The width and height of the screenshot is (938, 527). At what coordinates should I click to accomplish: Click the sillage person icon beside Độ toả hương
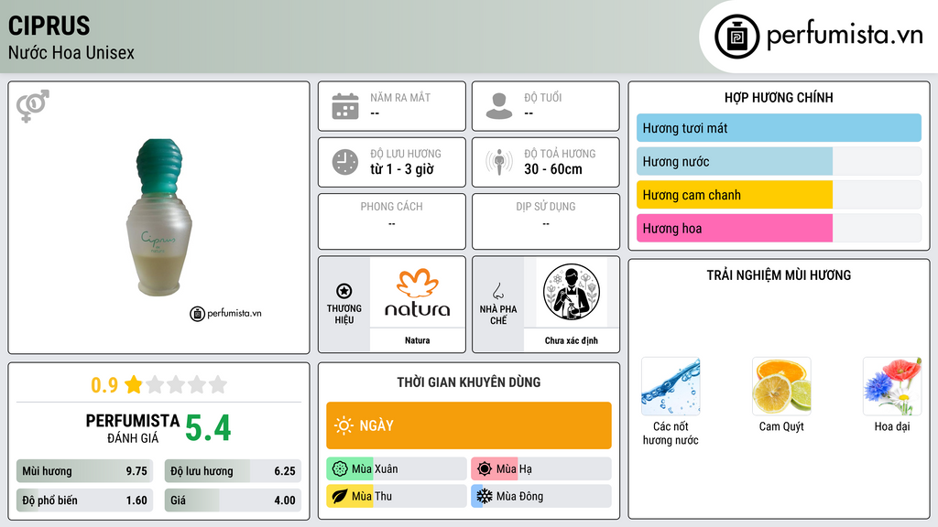coord(499,162)
